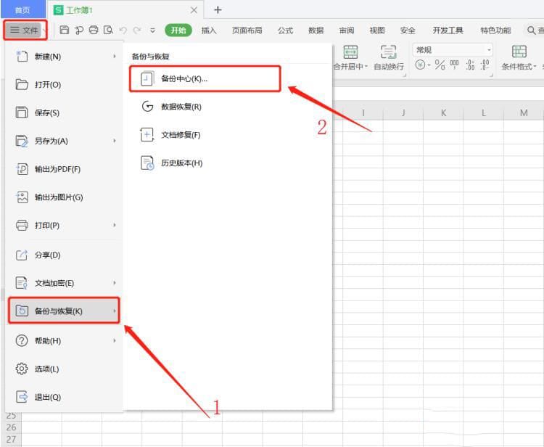Click 历史版本(H) submenu item

[205, 163]
